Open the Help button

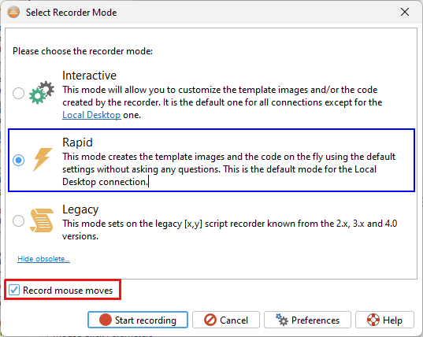[x=384, y=320]
